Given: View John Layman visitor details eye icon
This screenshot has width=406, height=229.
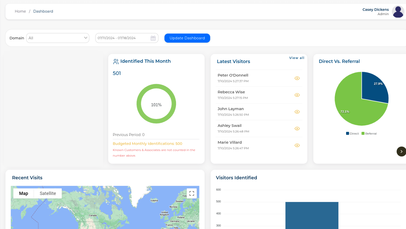Looking at the screenshot, I should coord(297,112).
